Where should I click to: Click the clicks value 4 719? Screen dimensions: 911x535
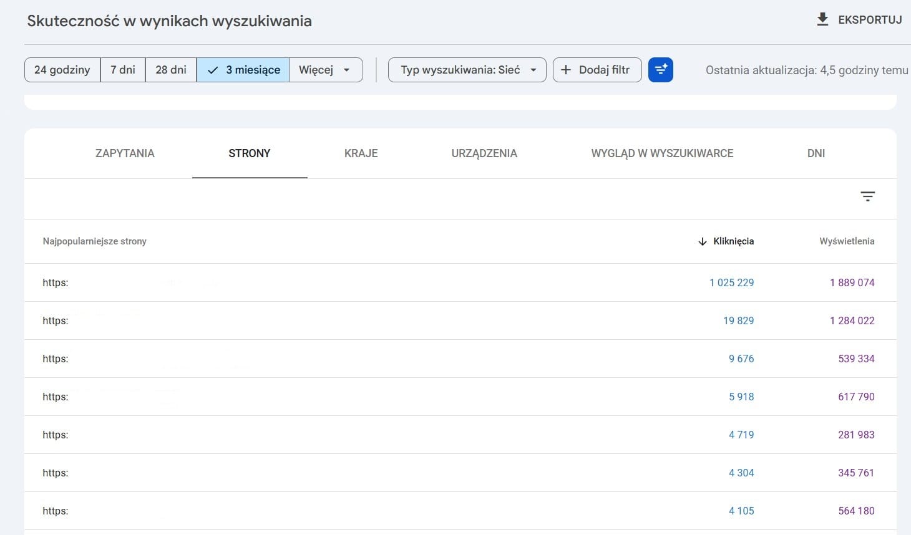tap(741, 435)
